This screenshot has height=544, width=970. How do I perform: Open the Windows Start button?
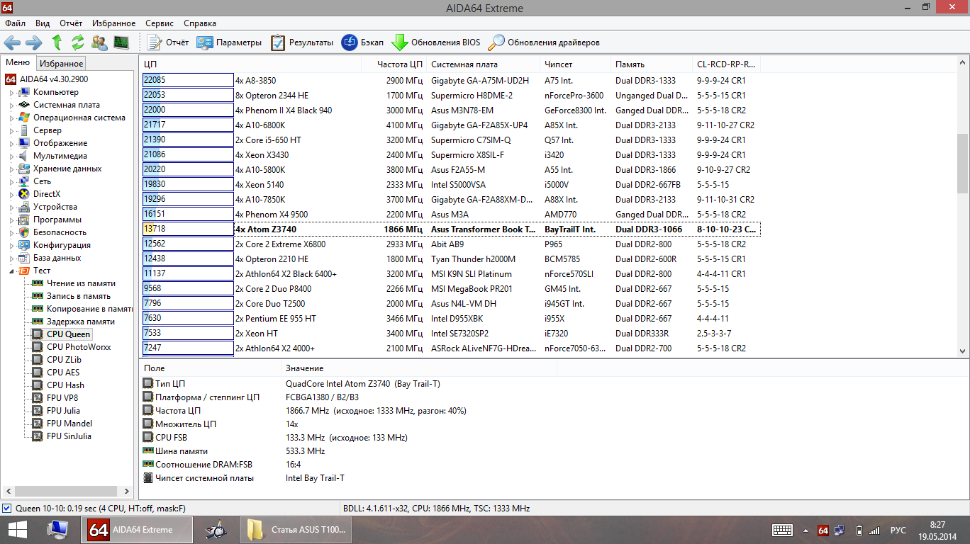pyautogui.click(x=17, y=529)
